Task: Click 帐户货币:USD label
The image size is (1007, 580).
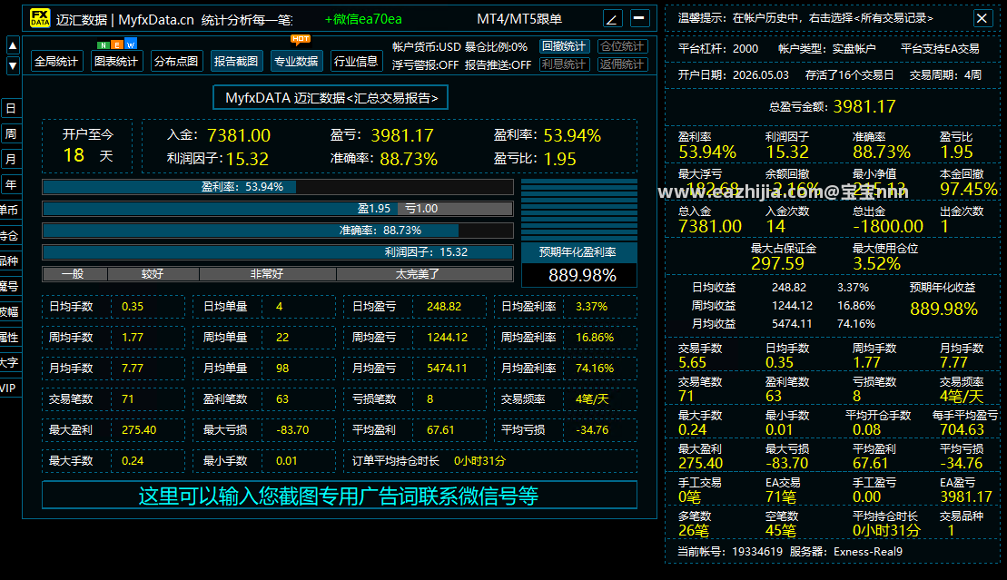Action: coord(427,47)
